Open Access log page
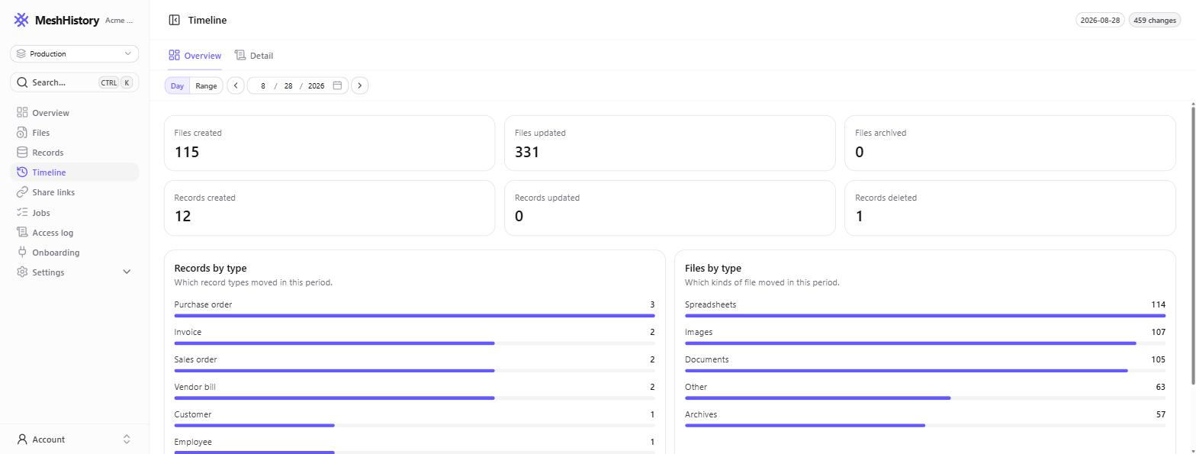Viewport: 1196px width, 454px height. 75,232
